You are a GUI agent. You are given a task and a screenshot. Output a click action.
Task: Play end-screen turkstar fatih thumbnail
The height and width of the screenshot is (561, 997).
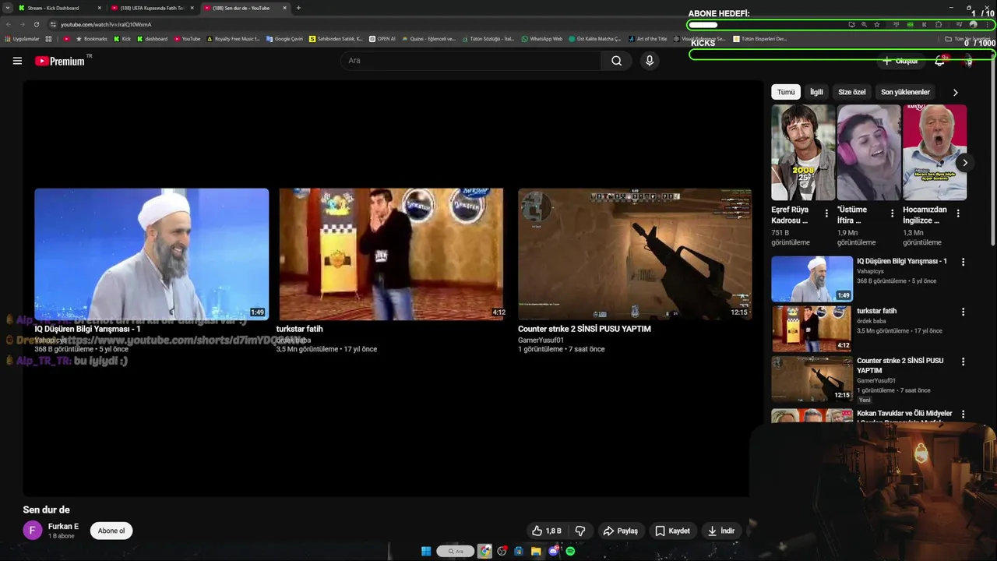[x=391, y=254]
